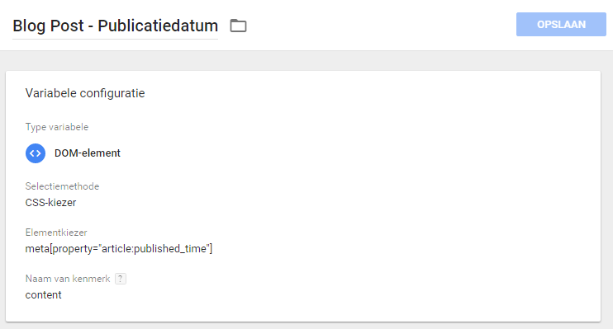Click the meta property element selector value
This screenshot has height=329, width=613.
[119, 248]
